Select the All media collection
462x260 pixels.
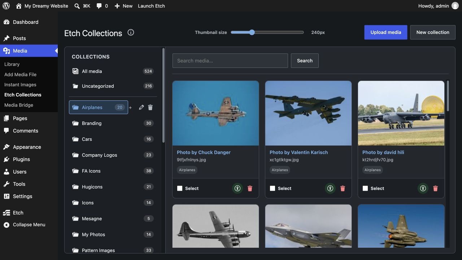pos(113,71)
